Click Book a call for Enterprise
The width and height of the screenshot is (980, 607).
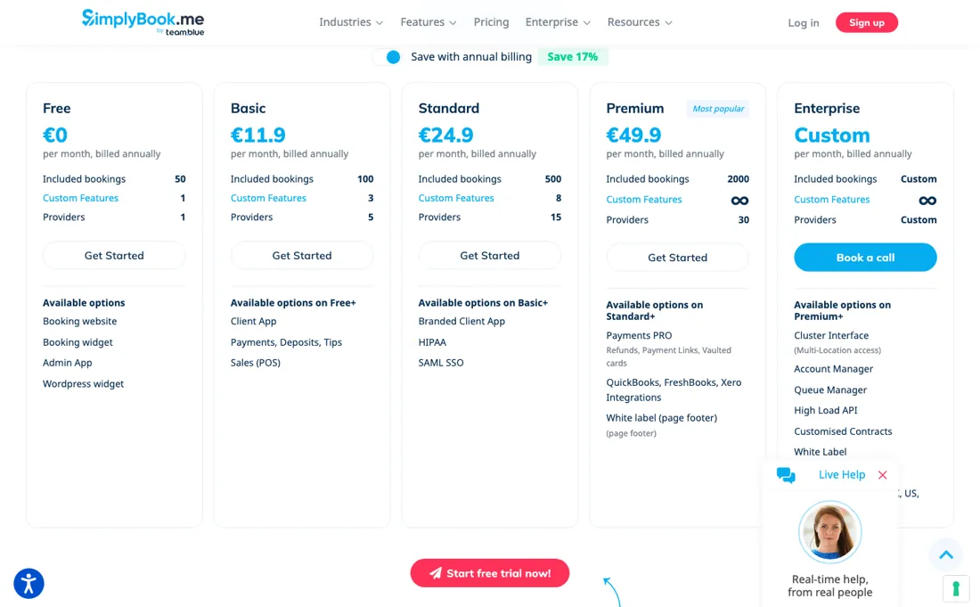(865, 257)
